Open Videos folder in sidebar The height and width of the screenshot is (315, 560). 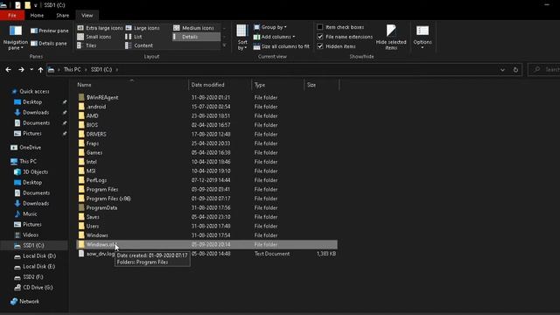click(x=26, y=235)
